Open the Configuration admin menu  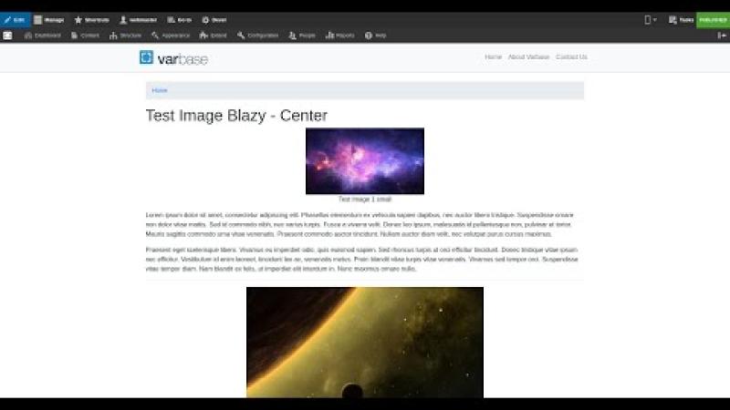click(x=257, y=36)
